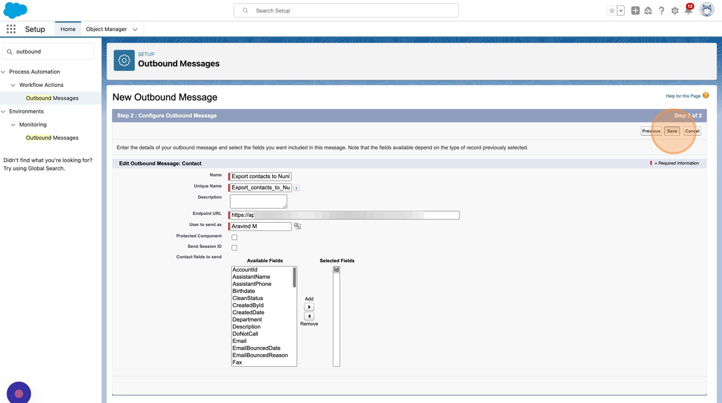Click the Search Setup field
722x403 pixels.
tap(346, 10)
